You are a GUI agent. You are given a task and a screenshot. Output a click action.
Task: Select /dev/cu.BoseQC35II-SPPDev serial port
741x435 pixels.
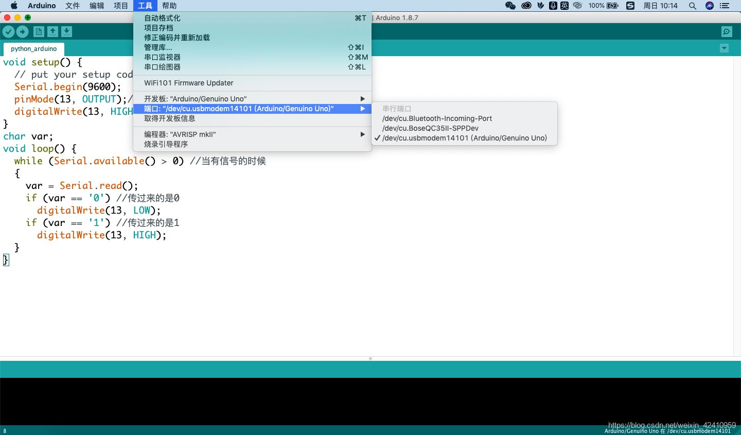[464, 128]
